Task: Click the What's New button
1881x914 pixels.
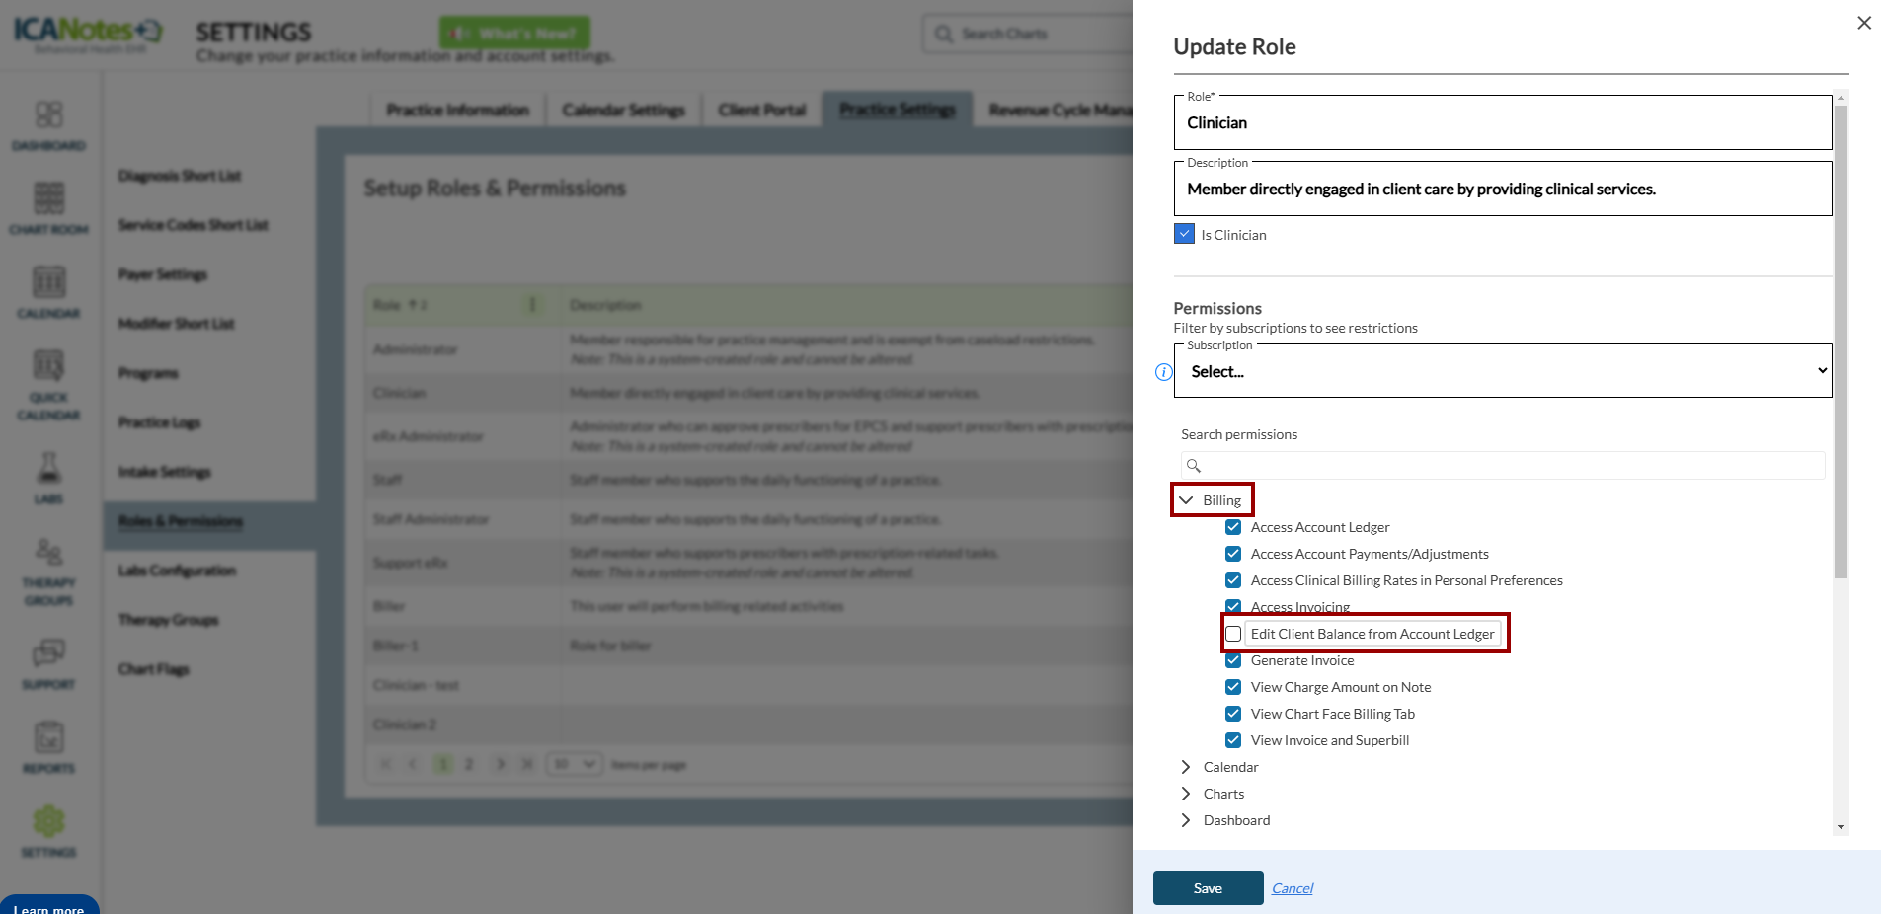Action: [514, 33]
